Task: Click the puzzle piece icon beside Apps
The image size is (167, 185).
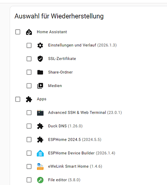Action: click(x=29, y=99)
